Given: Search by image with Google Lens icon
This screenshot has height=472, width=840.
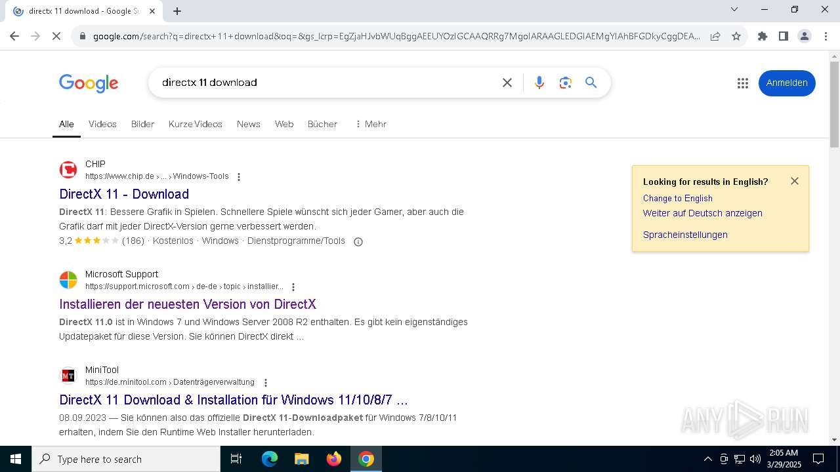Looking at the screenshot, I should pos(566,83).
